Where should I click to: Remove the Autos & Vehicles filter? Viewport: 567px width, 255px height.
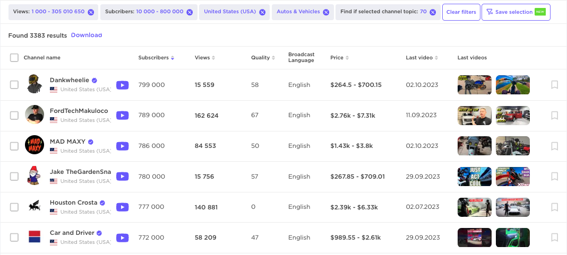point(327,12)
